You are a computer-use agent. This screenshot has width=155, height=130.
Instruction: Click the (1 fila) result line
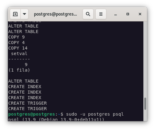coord(19,70)
